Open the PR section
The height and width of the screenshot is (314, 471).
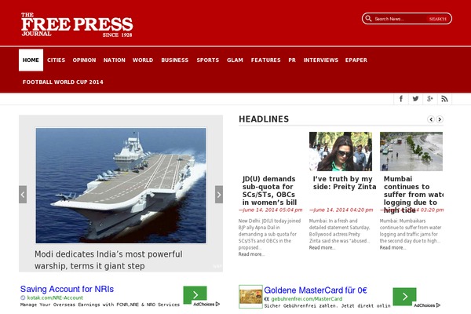[x=292, y=60]
